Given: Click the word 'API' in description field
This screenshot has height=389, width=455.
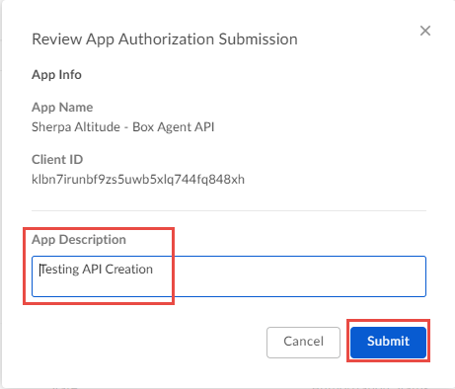Looking at the screenshot, I should 92,270.
